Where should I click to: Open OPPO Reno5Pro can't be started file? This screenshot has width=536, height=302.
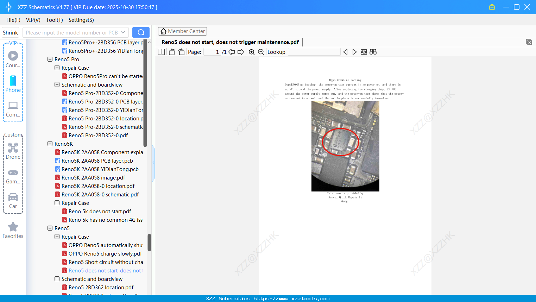point(103,76)
